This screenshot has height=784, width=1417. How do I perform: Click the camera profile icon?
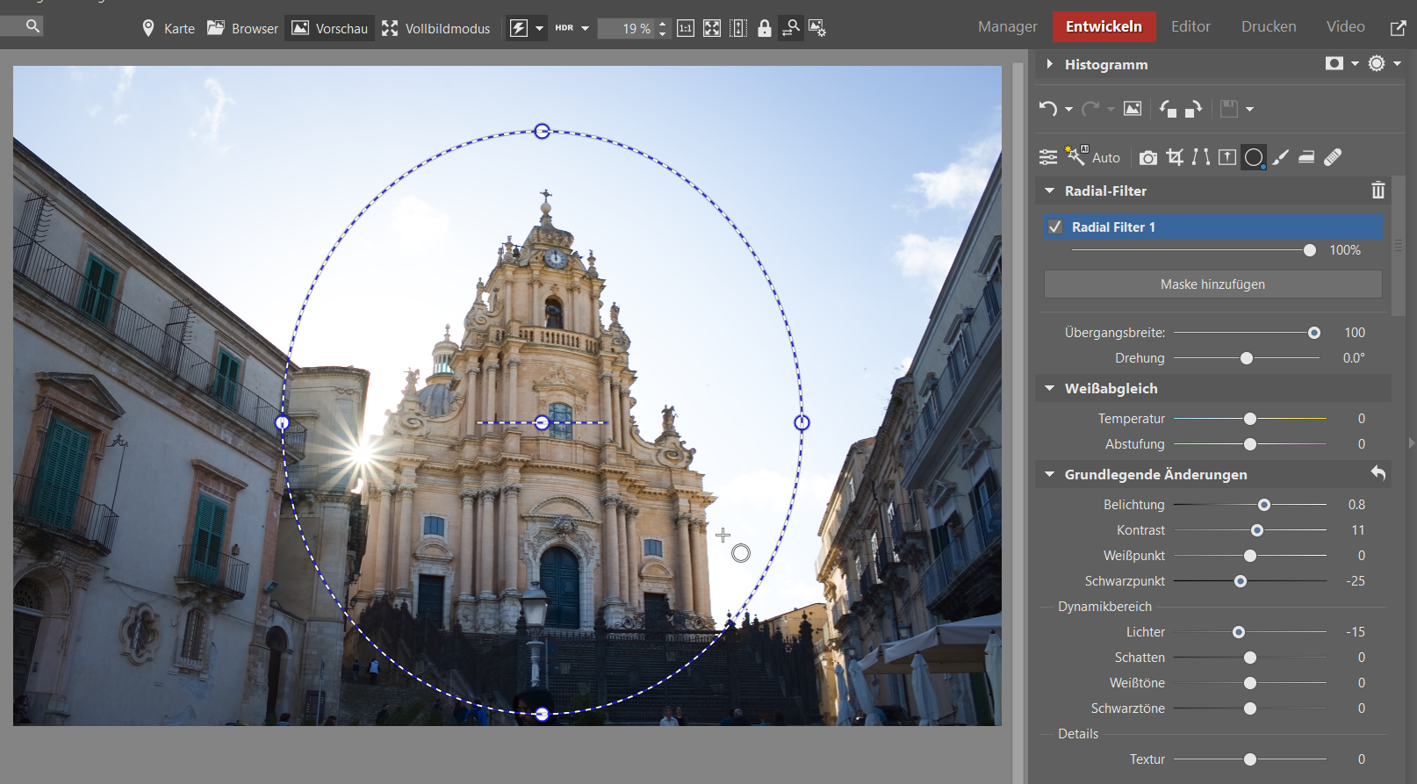[1147, 158]
